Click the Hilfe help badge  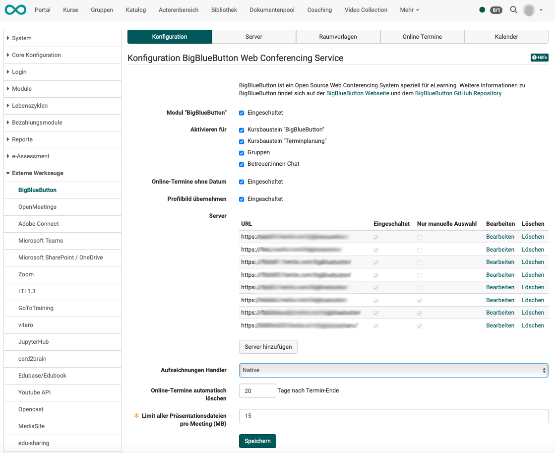point(539,58)
